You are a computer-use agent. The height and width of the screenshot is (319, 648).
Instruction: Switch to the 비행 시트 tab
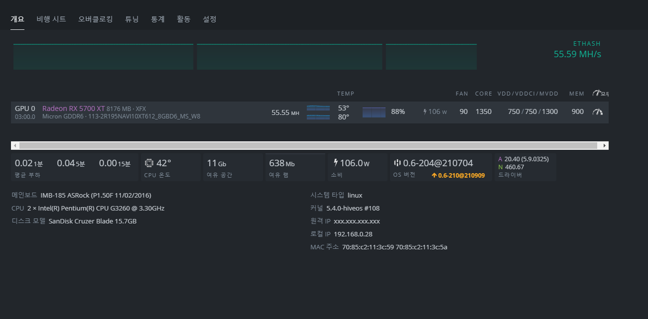point(51,19)
